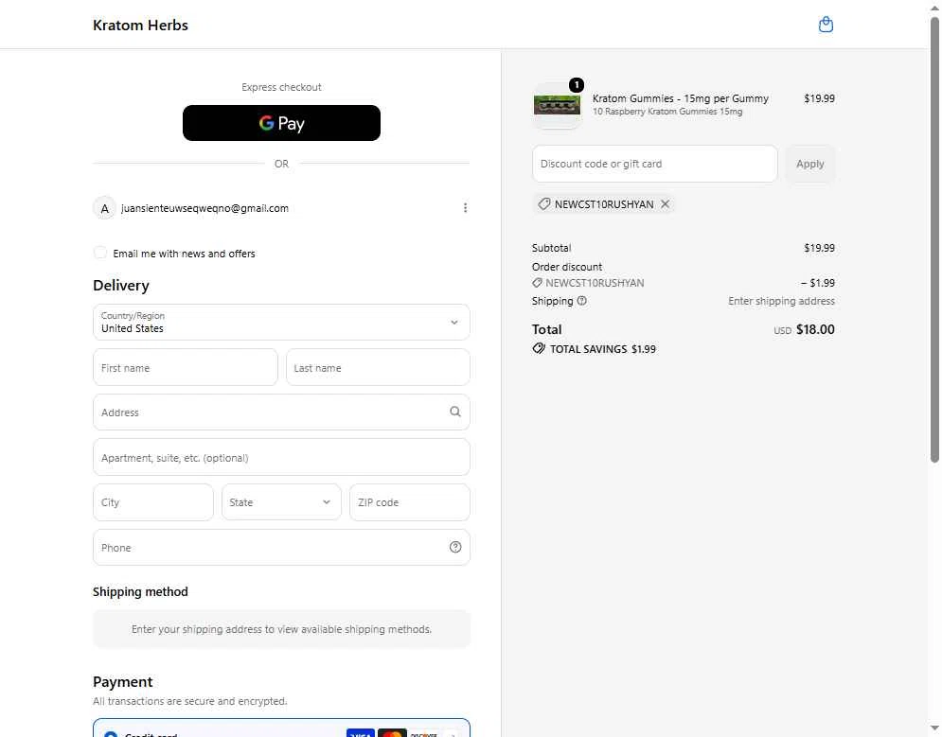Screen dimensions: 942x737
Task: Click the 10 Raspberry Kratom Gummies 15mg variant text
Action: tap(667, 112)
